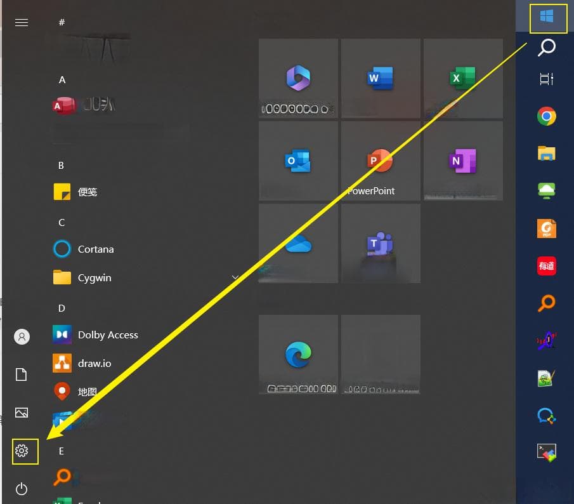Expand the Cygwin folder chevron
The width and height of the screenshot is (574, 504).
(235, 277)
